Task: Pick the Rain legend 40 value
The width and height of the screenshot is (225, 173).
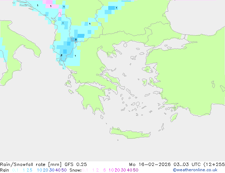Action: click(58, 170)
